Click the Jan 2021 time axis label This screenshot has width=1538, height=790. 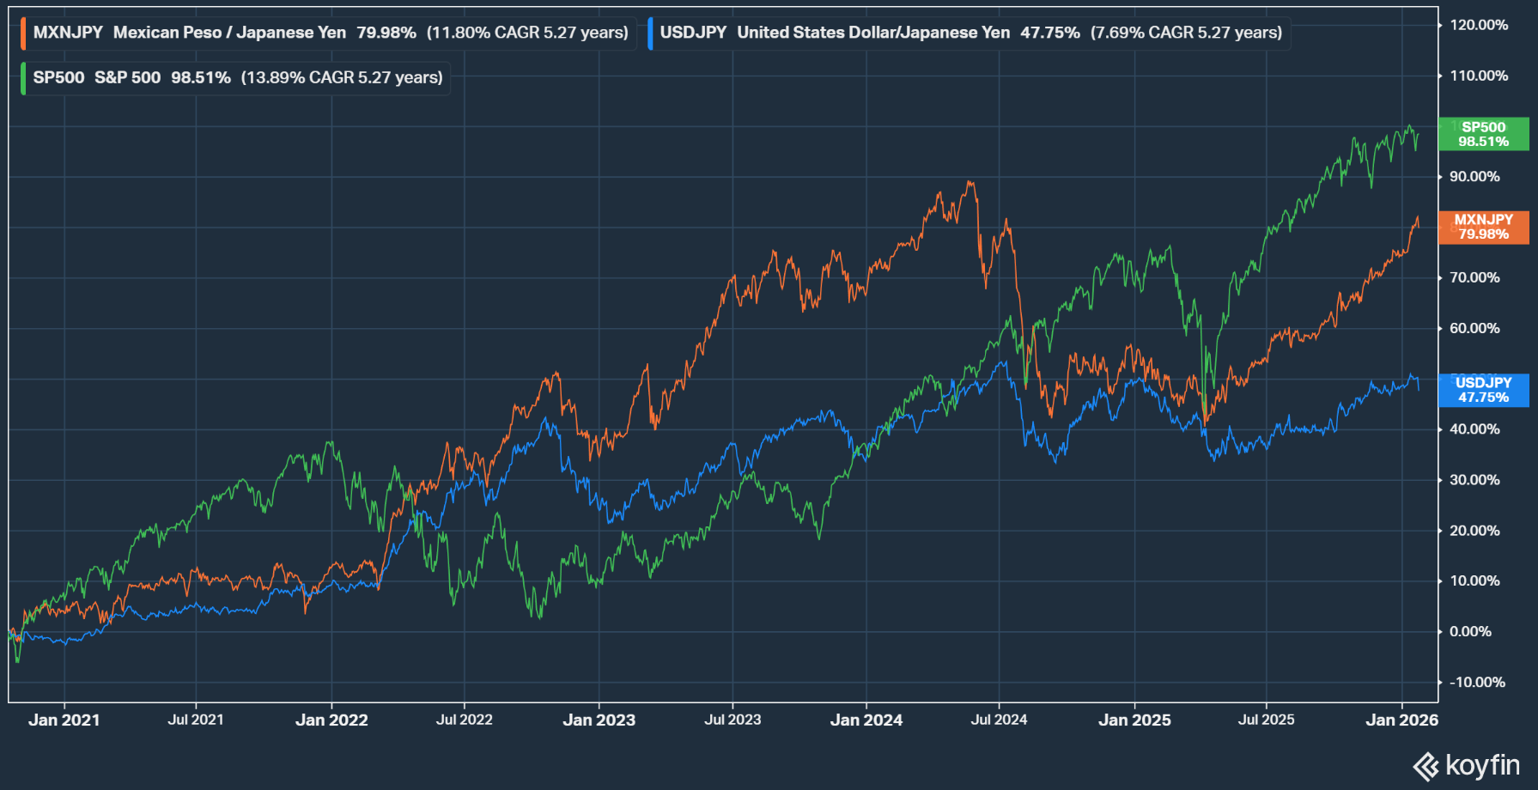[x=64, y=720]
